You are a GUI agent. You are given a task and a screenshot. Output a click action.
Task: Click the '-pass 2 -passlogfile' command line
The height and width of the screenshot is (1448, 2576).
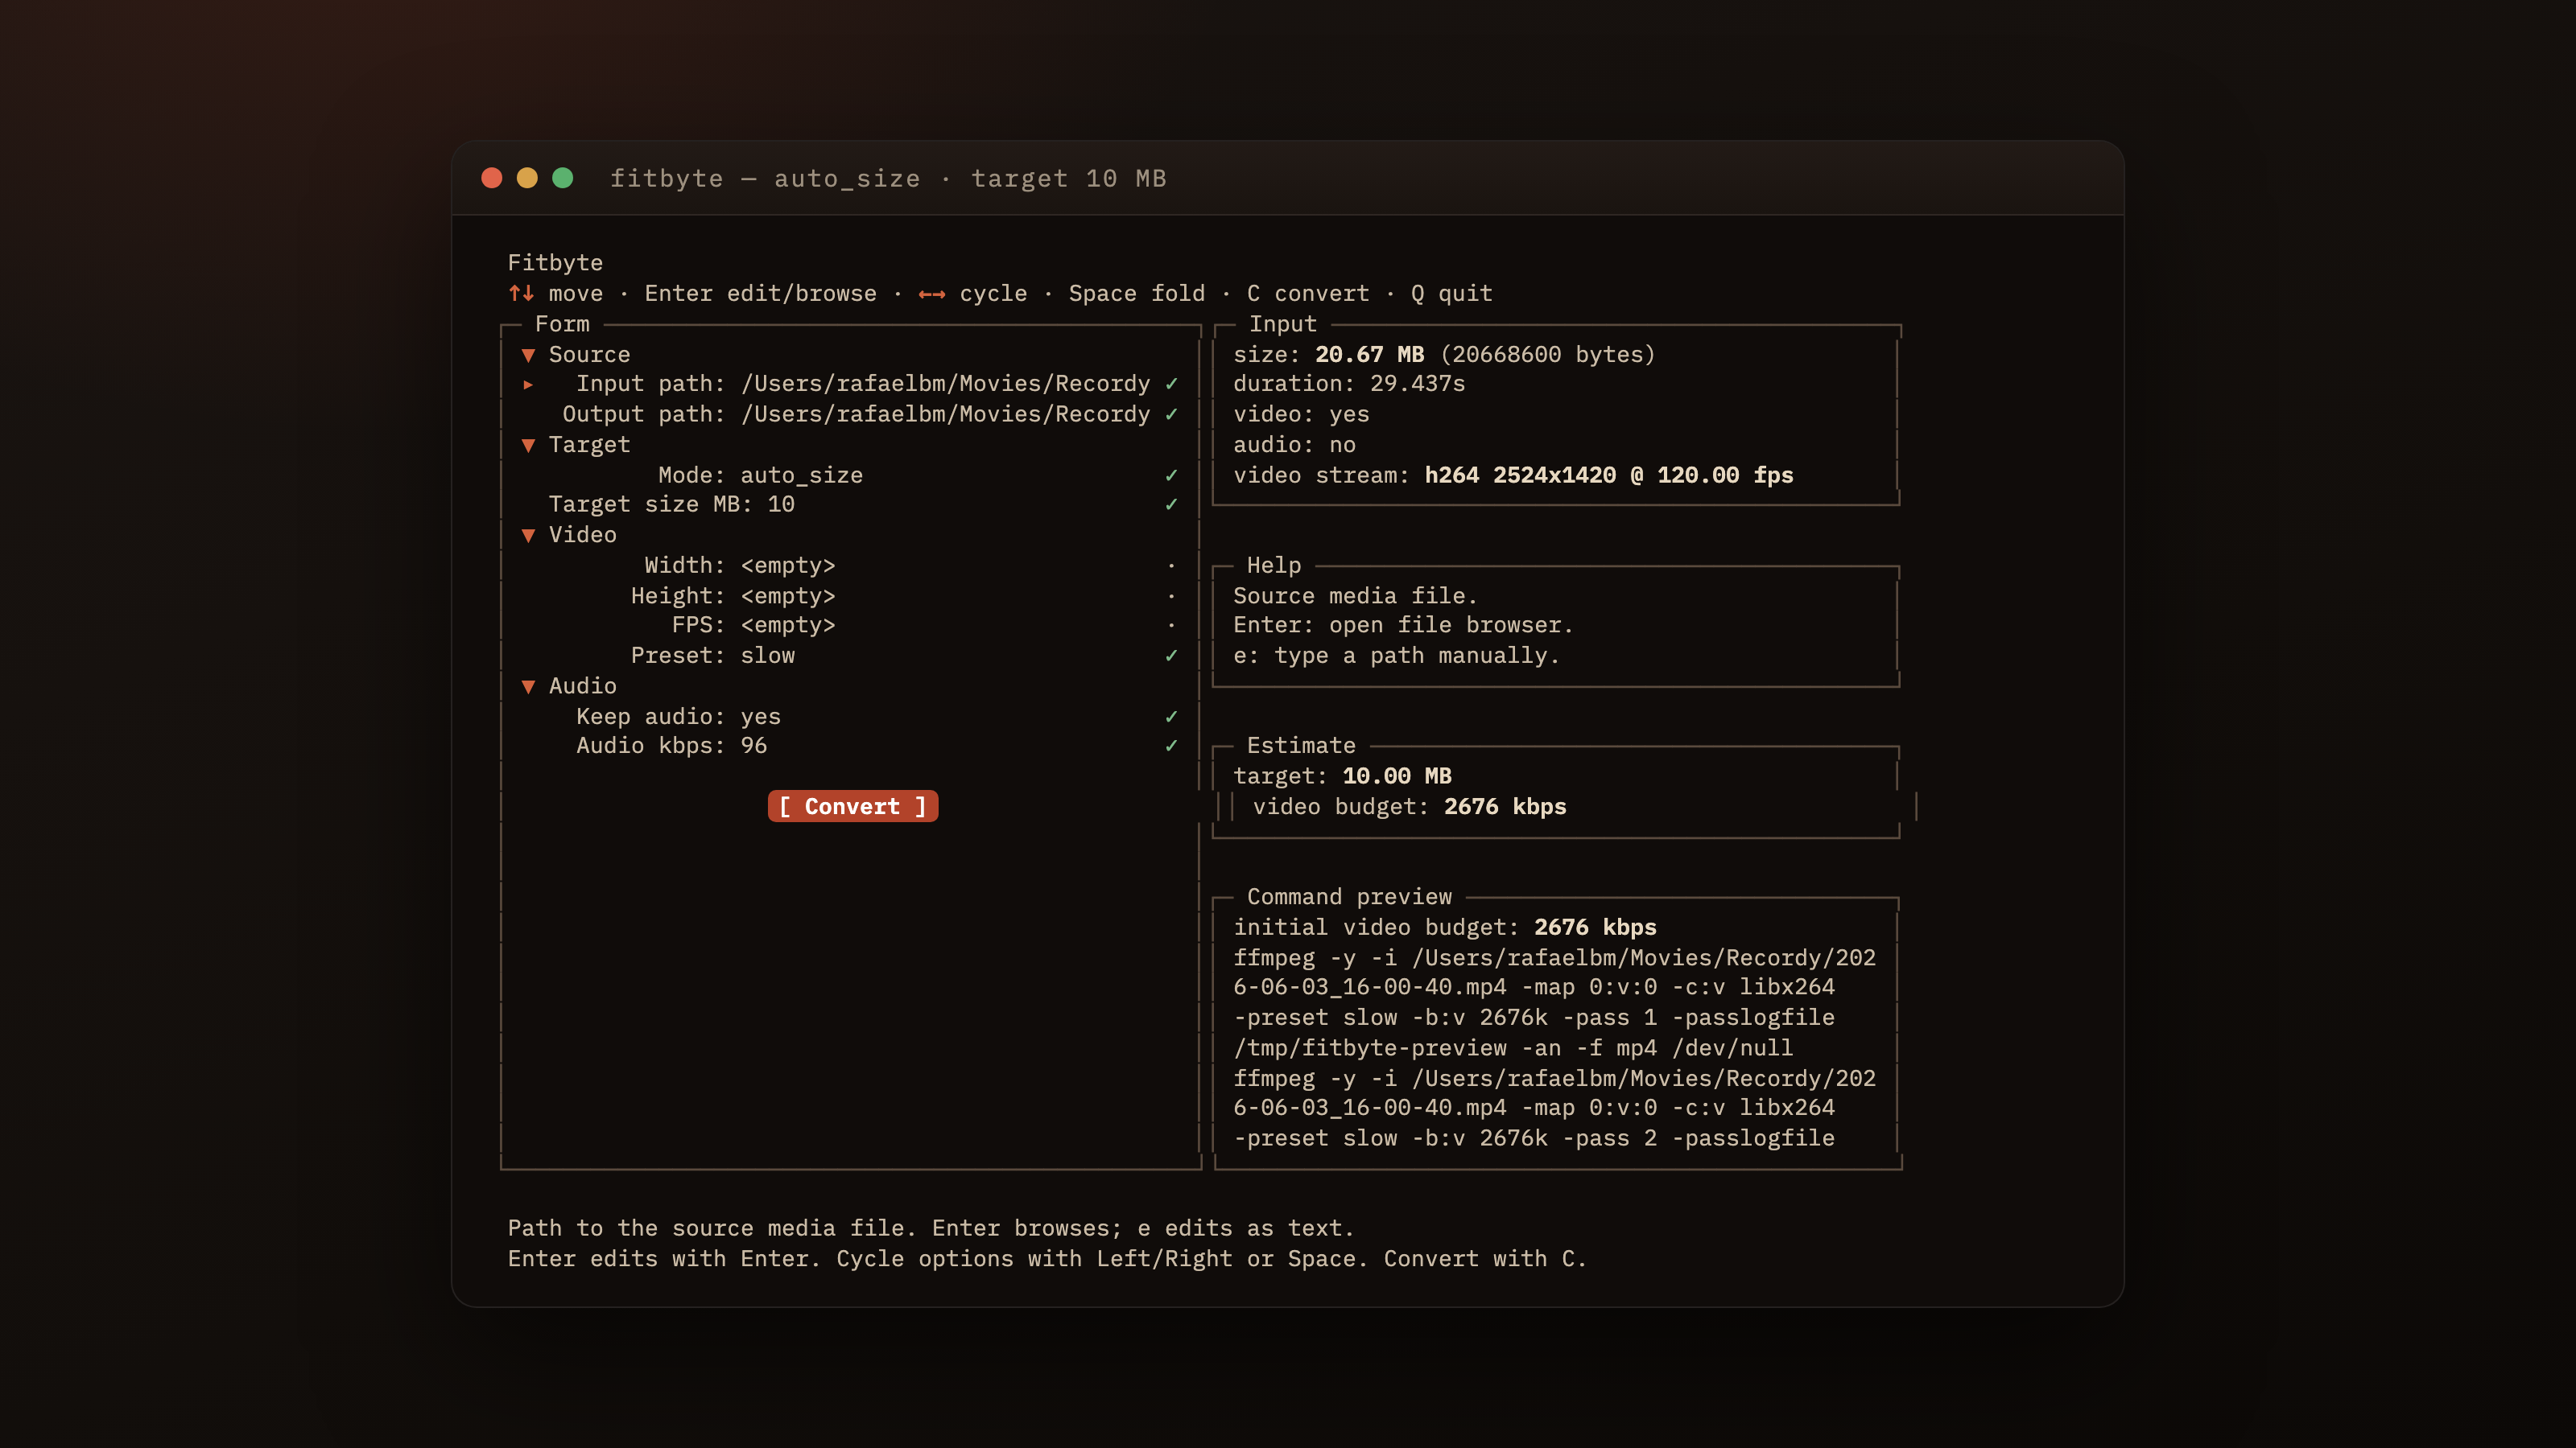pyautogui.click(x=1534, y=1138)
